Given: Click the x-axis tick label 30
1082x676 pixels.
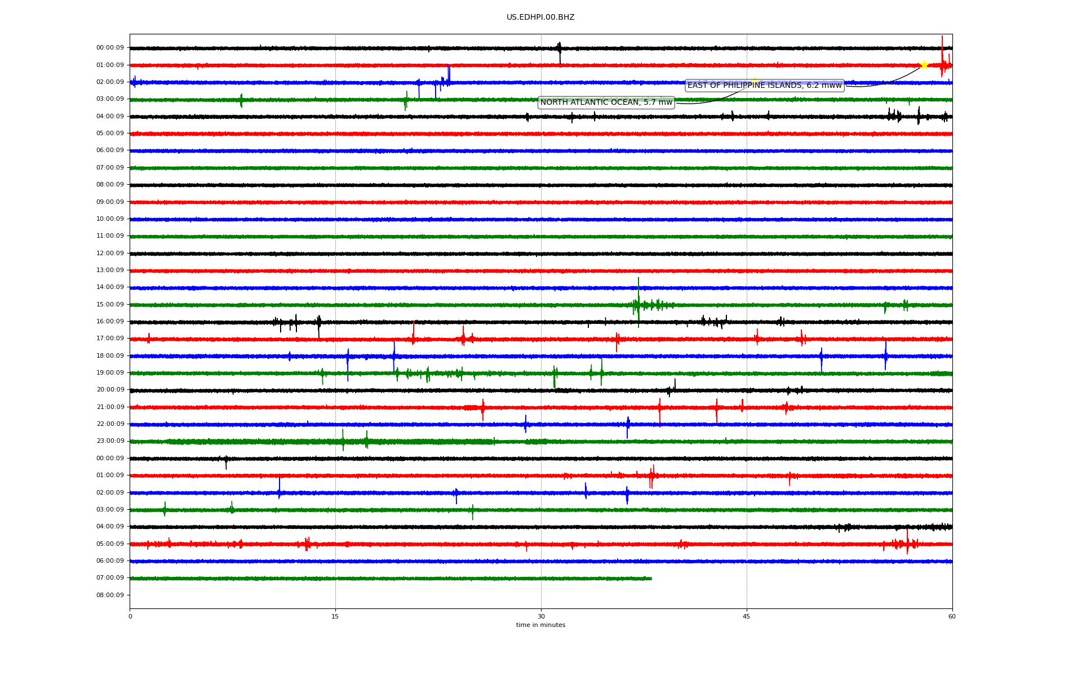Looking at the screenshot, I should click(x=541, y=616).
